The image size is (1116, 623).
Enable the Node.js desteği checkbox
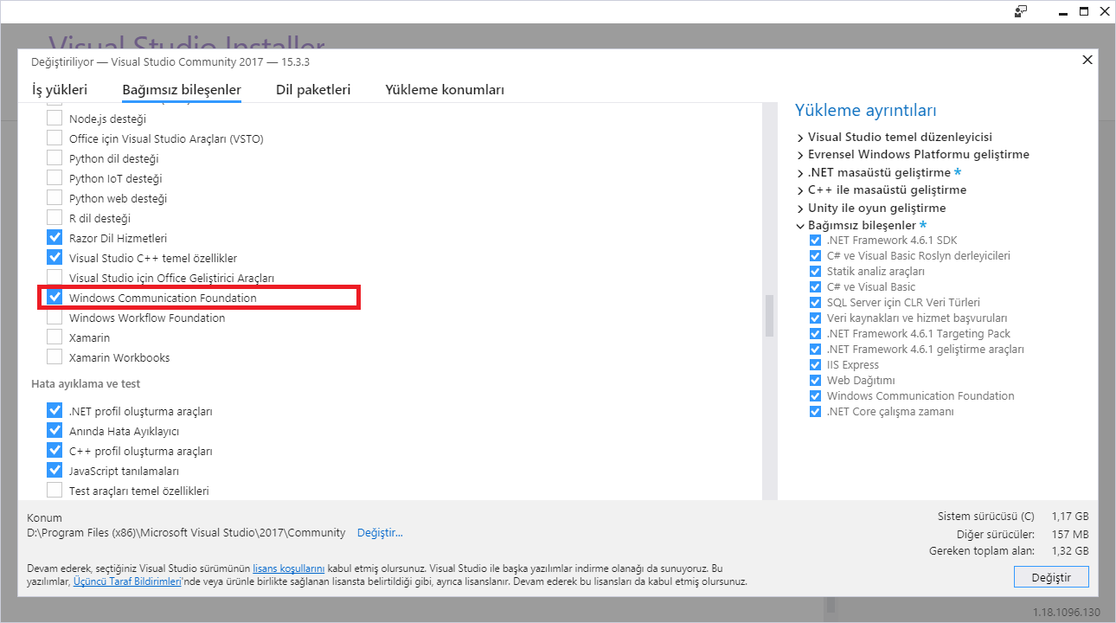pos(55,119)
